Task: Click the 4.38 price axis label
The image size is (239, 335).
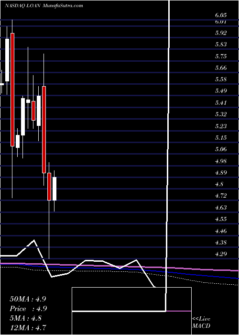Action: click(221, 242)
